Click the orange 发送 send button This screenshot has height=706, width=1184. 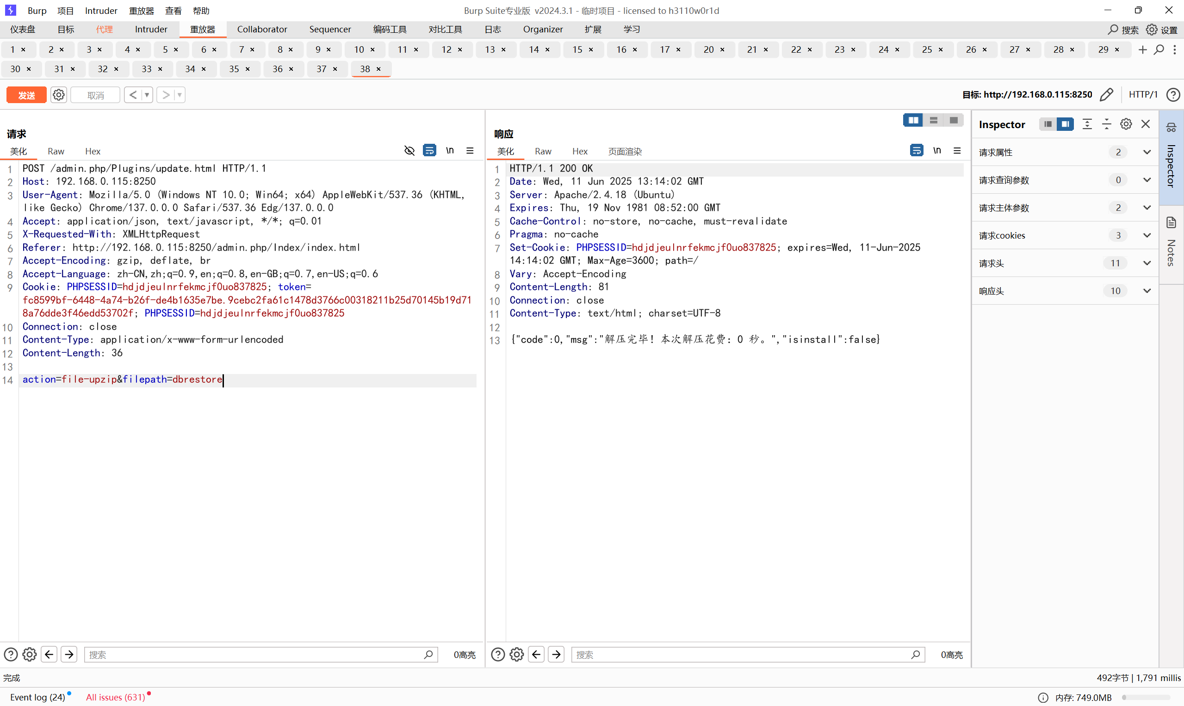click(27, 95)
